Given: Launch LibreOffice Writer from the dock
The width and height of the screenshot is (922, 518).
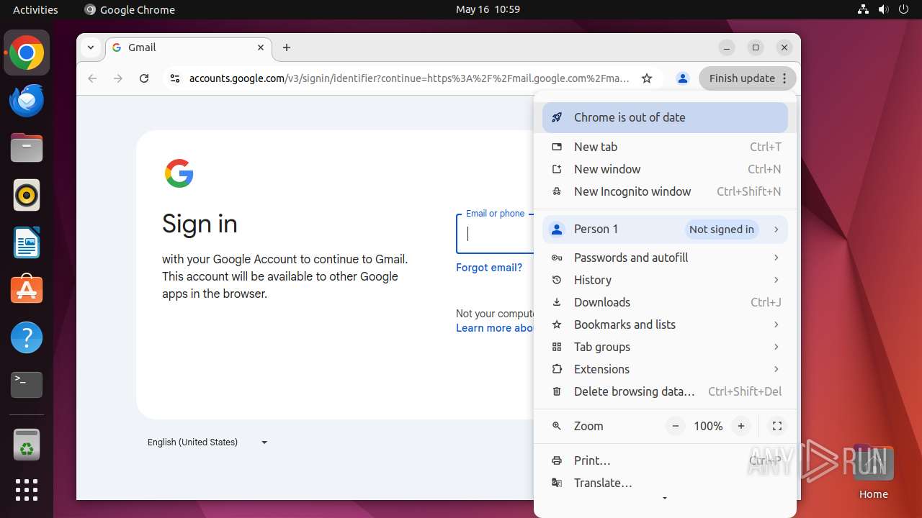Looking at the screenshot, I should point(27,243).
